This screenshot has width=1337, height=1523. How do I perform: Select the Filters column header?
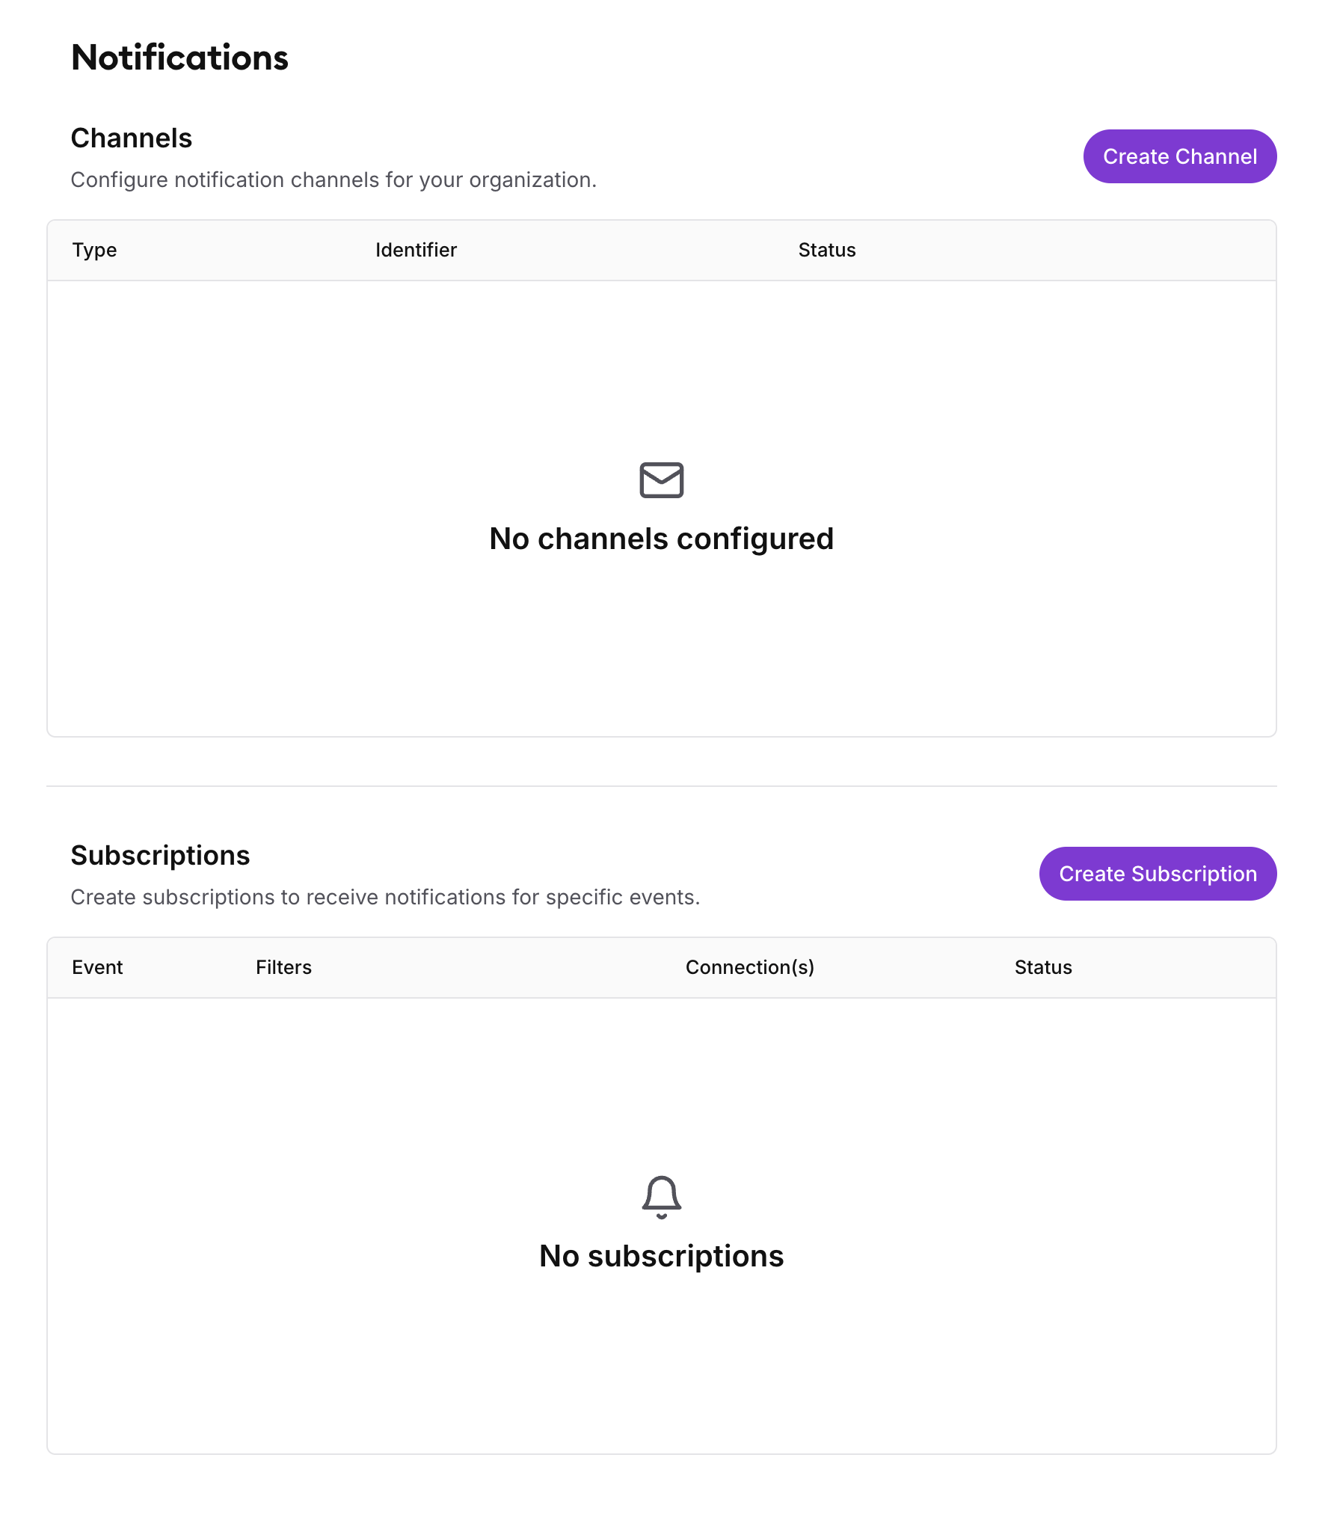[x=283, y=967]
